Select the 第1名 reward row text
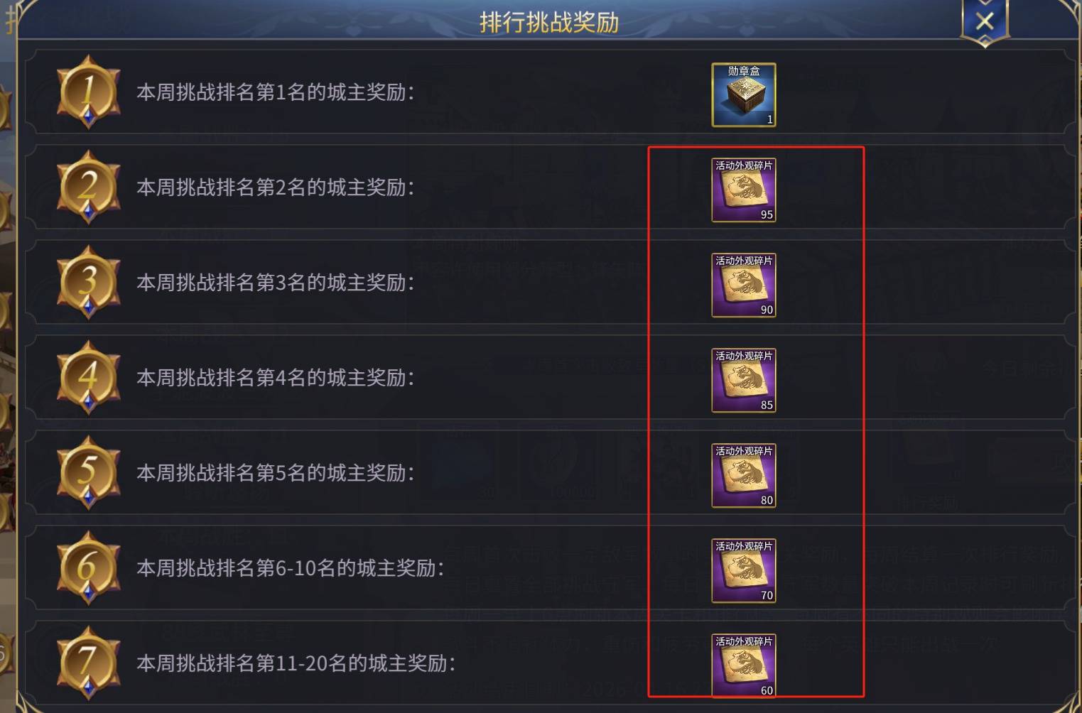This screenshot has height=713, width=1082. pos(276,92)
